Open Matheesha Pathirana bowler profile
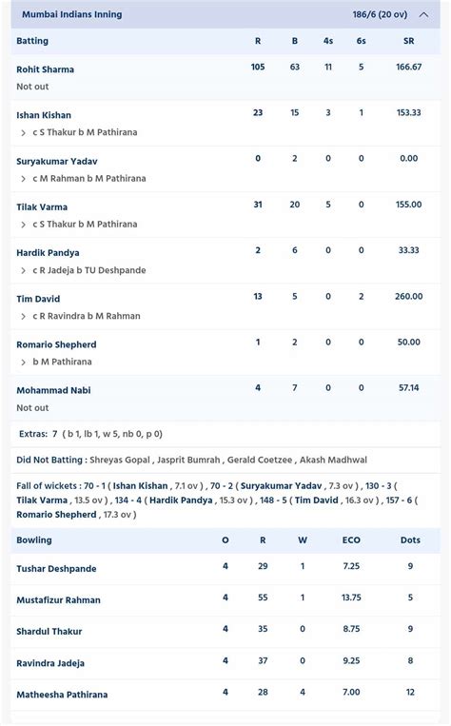 (x=62, y=695)
